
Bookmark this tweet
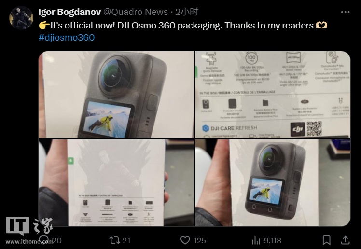tap(326, 240)
